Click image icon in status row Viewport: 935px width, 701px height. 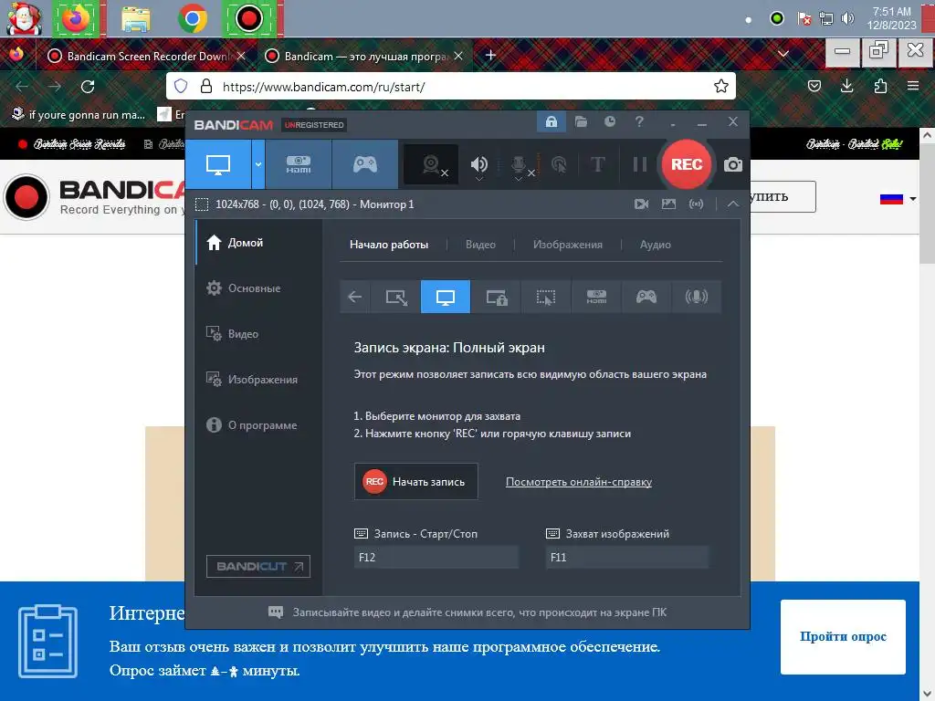[668, 204]
